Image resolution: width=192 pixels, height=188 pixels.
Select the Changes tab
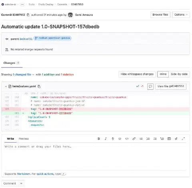(12, 63)
